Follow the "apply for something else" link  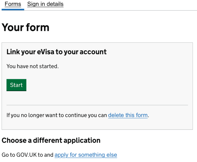(86, 155)
